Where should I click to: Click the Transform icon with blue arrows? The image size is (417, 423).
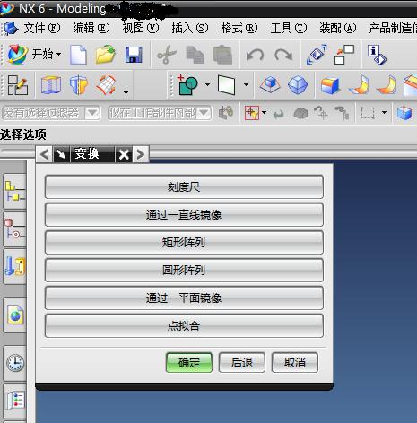tap(317, 55)
